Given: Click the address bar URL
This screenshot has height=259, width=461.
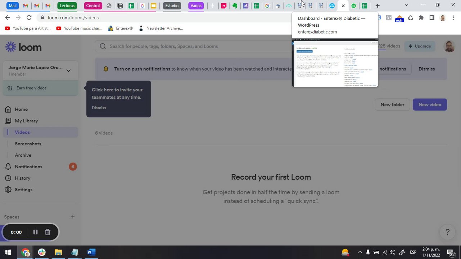Looking at the screenshot, I should [x=73, y=18].
